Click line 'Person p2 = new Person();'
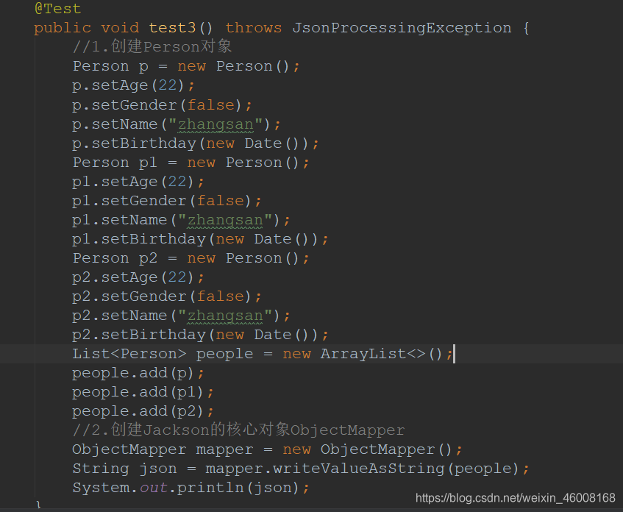623x512 pixels. click(191, 258)
